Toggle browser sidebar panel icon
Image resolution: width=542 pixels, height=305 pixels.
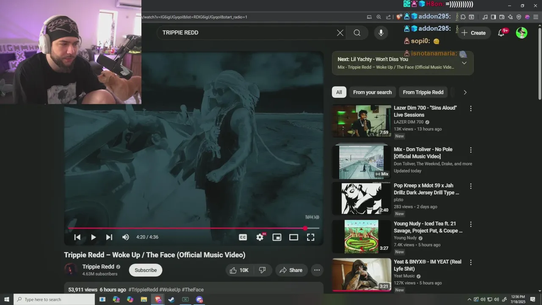tap(494, 17)
